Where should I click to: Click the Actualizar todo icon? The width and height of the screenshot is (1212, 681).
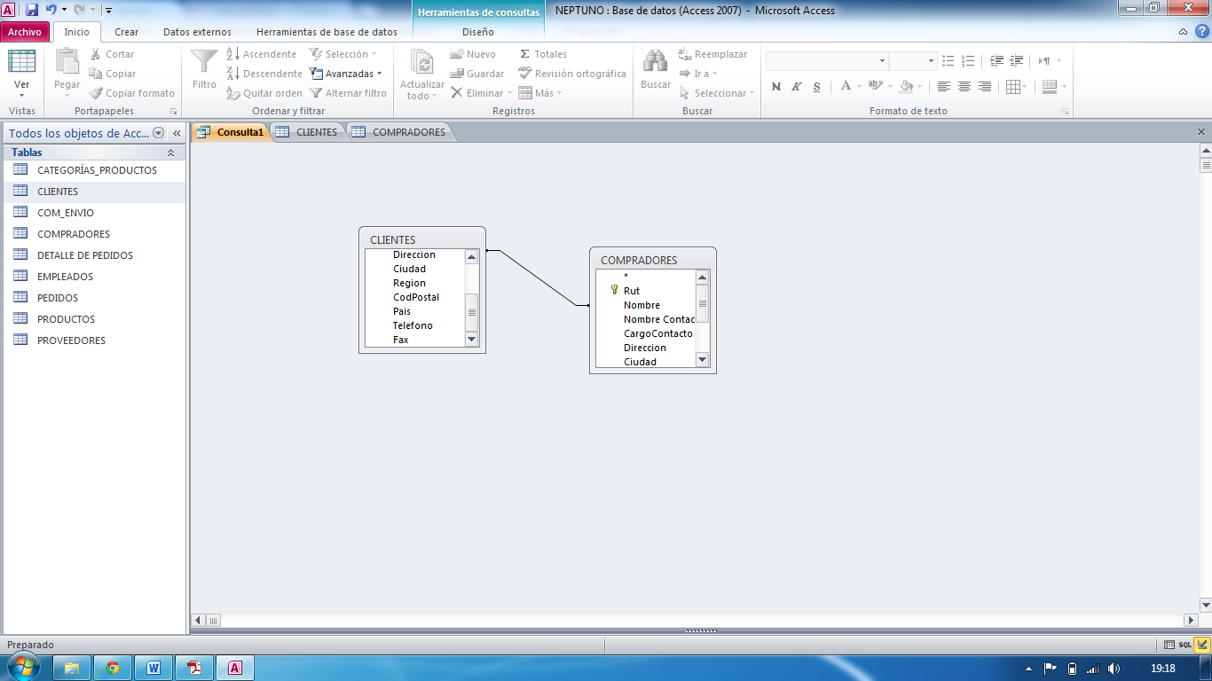click(422, 64)
